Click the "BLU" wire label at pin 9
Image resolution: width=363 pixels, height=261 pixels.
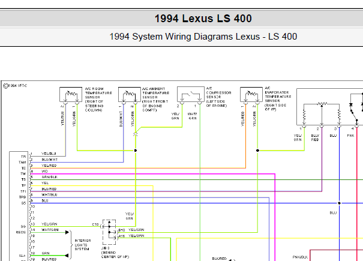pyautogui.click(x=45, y=200)
